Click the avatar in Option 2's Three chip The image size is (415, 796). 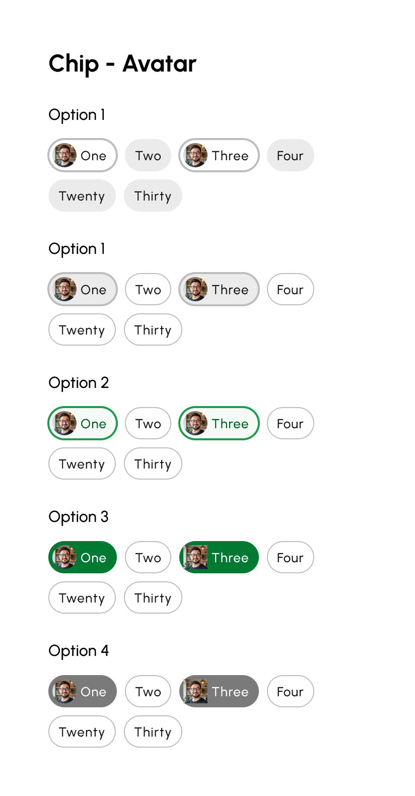[196, 423]
